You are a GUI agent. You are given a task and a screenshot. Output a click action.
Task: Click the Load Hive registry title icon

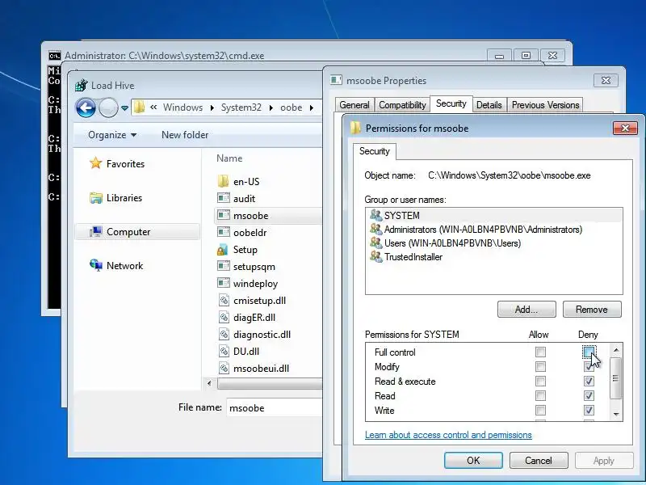(82, 85)
